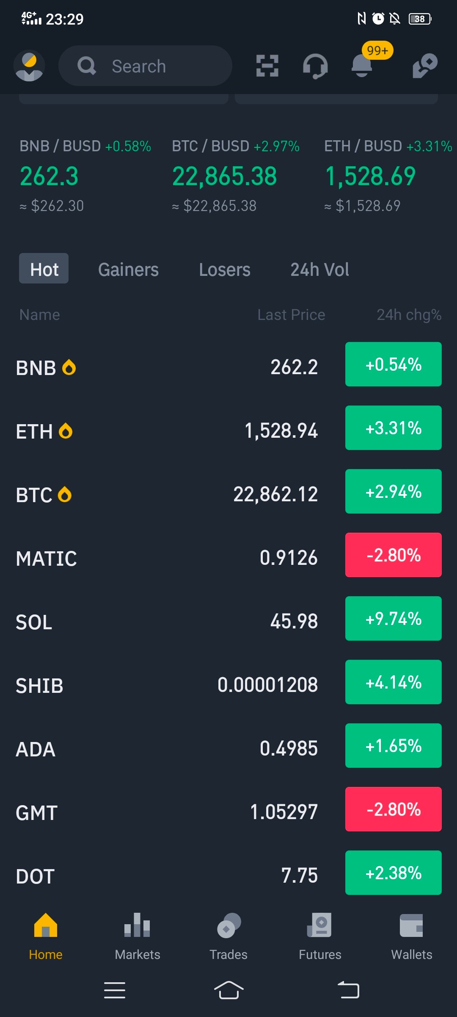The image size is (457, 1017).
Task: Open notifications bell with 99+ badge
Action: (362, 65)
